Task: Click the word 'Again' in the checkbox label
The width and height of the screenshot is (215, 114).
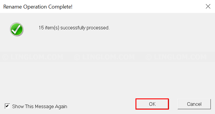Action: click(61, 107)
